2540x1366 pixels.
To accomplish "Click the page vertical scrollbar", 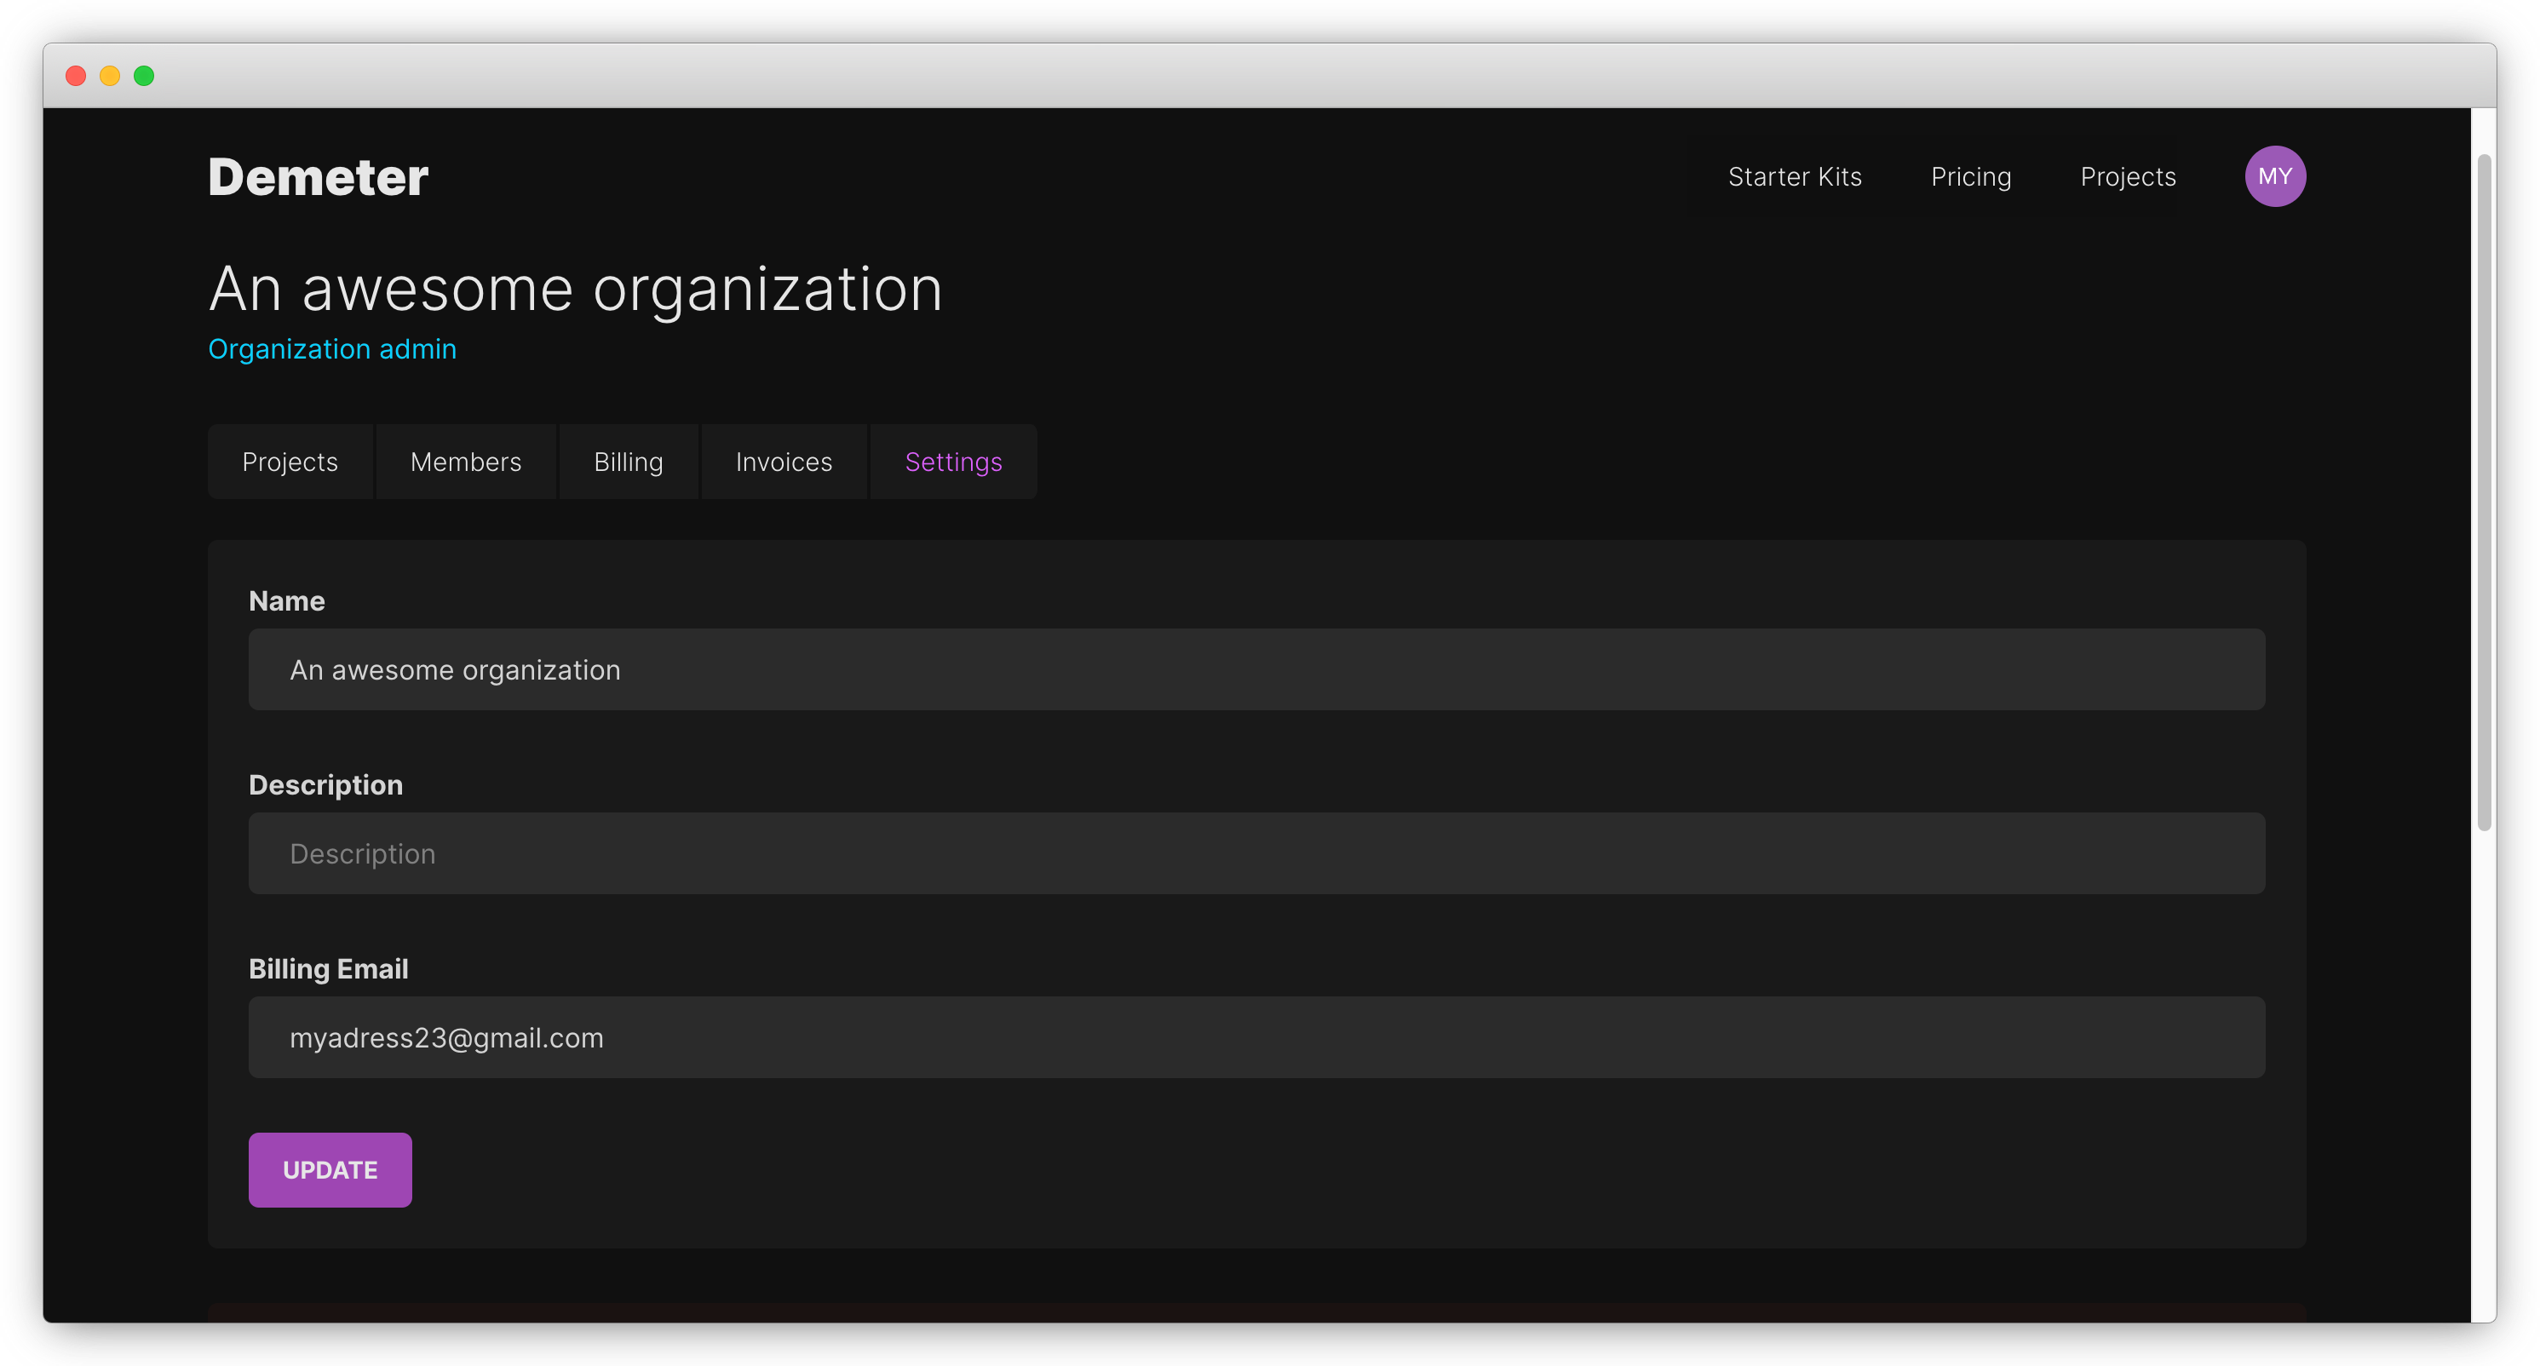I will 2484,493.
